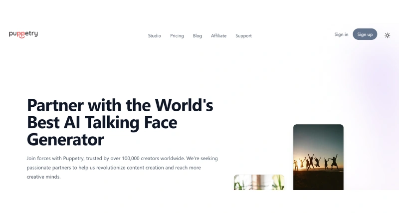Click the red smile in the logo
The height and width of the screenshot is (213, 399).
pyautogui.click(x=21, y=37)
